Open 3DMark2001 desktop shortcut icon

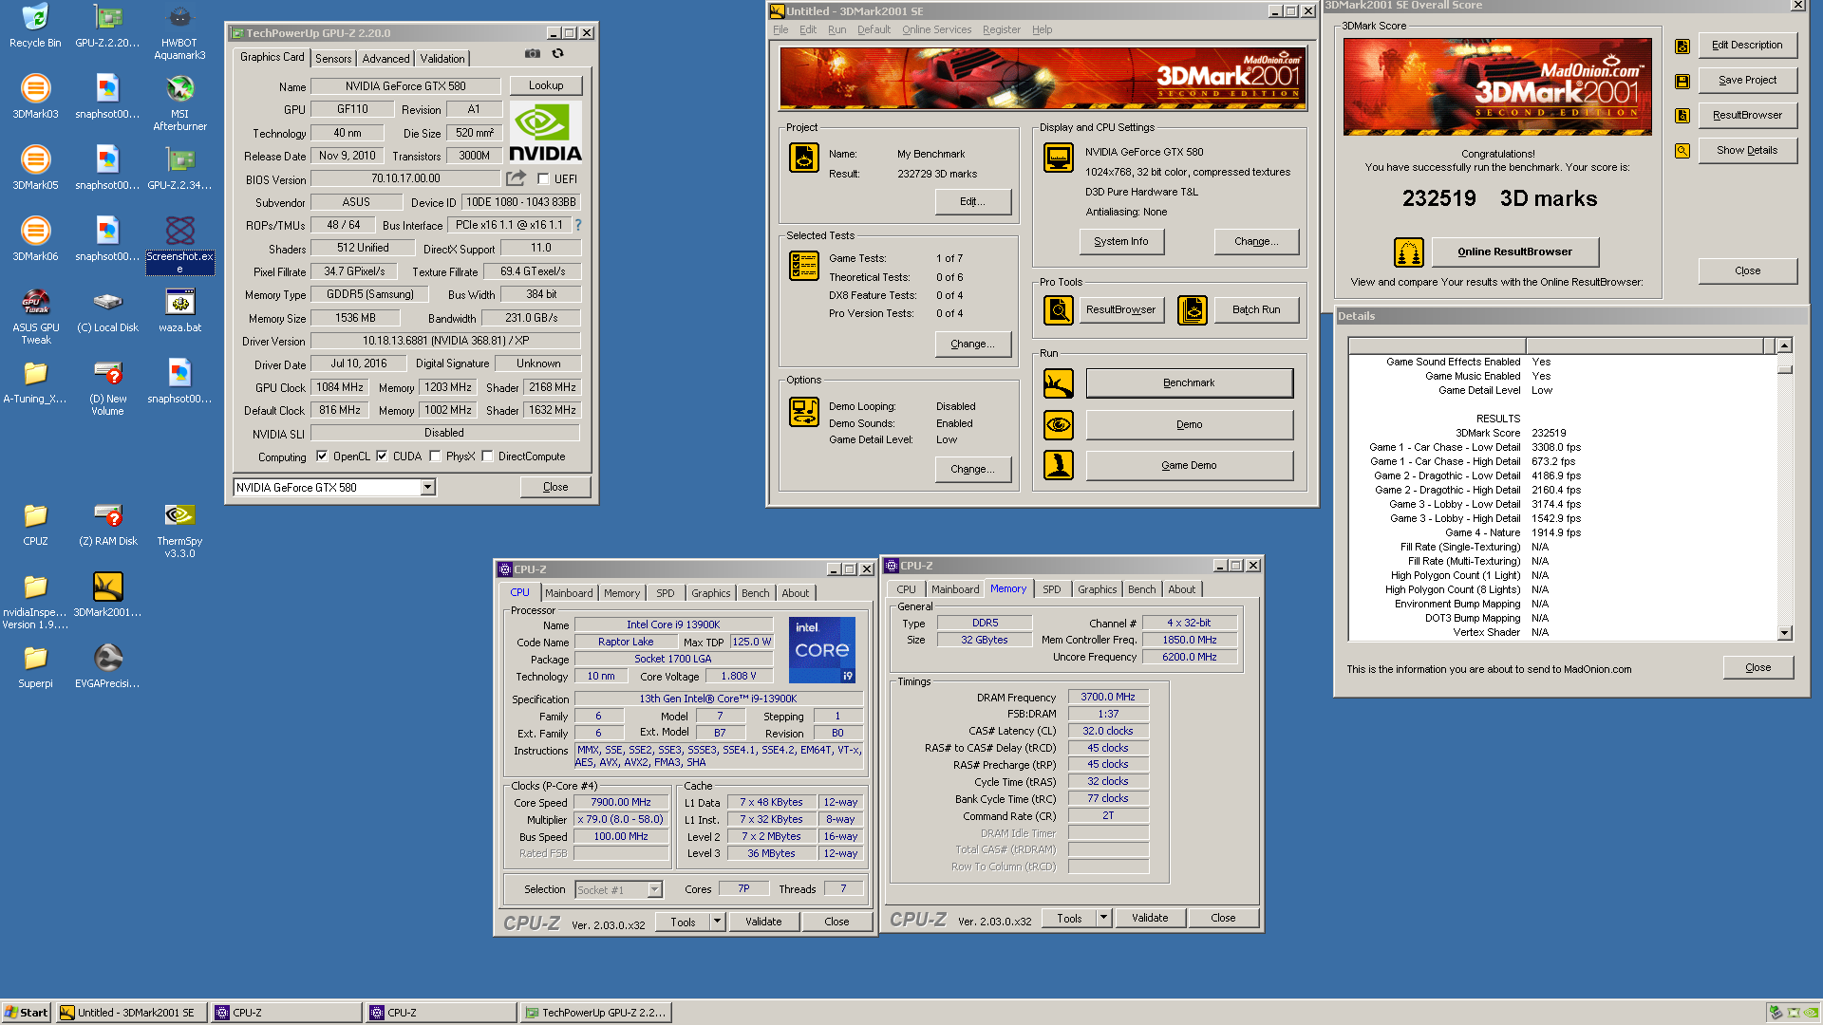[107, 594]
